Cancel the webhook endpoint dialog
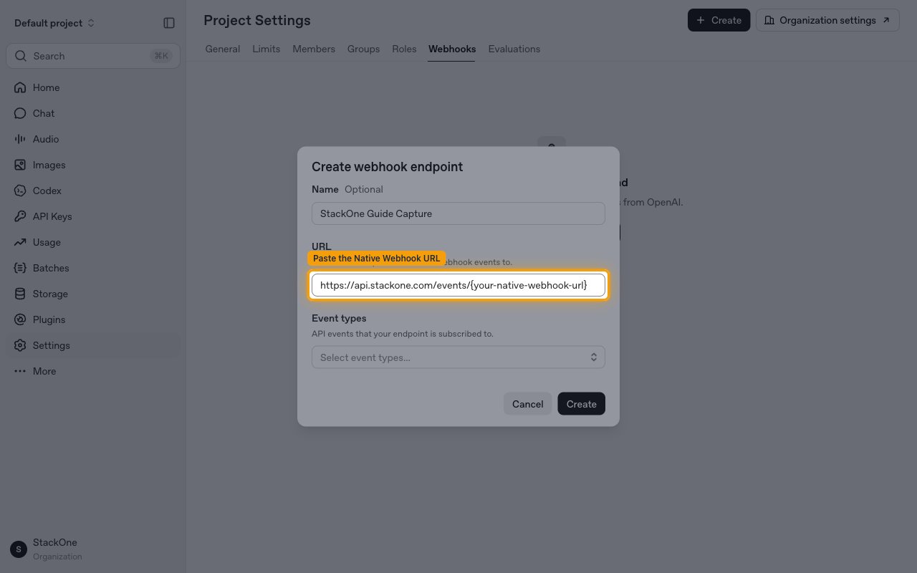The width and height of the screenshot is (917, 573). (x=528, y=404)
